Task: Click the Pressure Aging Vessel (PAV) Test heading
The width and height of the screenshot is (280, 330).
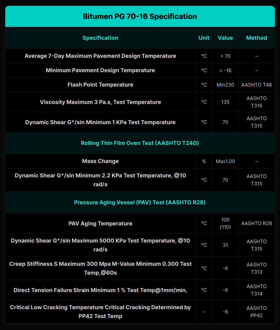Action: 140,202
